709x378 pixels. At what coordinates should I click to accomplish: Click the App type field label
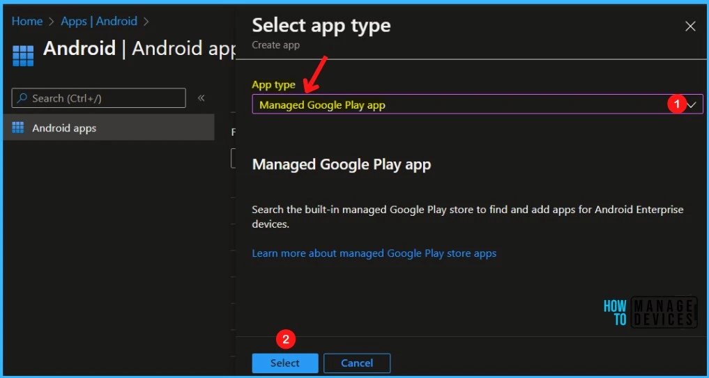coord(273,84)
